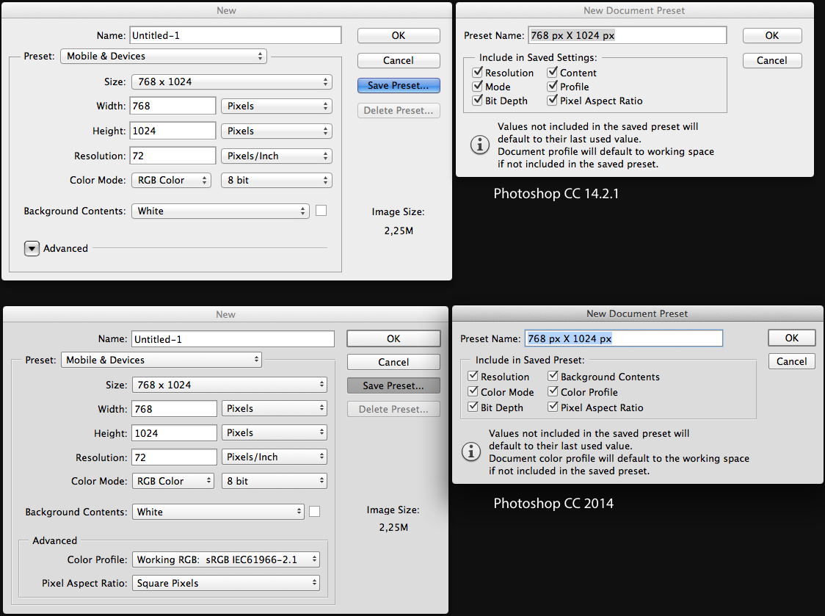Screen dimensions: 825x616
Task: Open RGB Color mode dropdown in top dialog
Action: pos(171,180)
